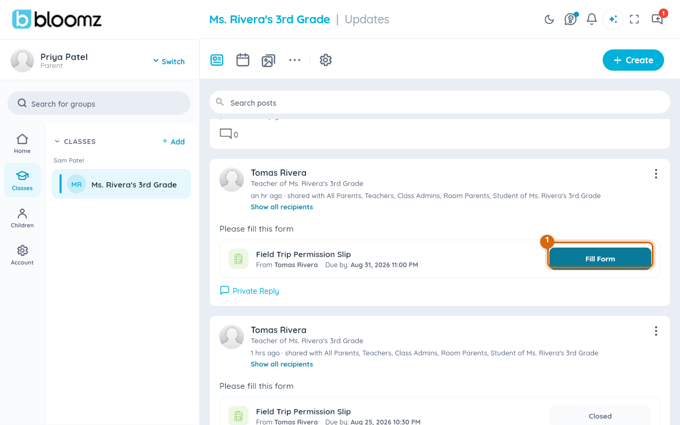Image resolution: width=680 pixels, height=425 pixels.
Task: Open notifications bell
Action: (592, 20)
